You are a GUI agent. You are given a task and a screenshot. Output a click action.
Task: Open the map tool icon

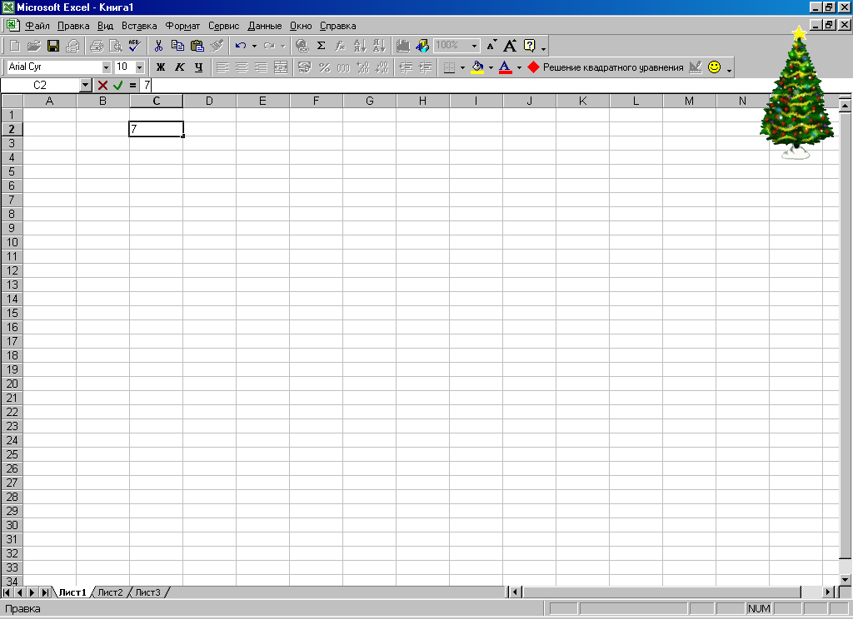422,46
